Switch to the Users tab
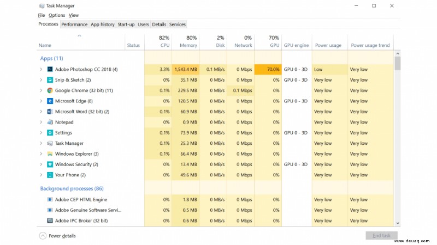This screenshot has height=245, width=437. click(143, 24)
